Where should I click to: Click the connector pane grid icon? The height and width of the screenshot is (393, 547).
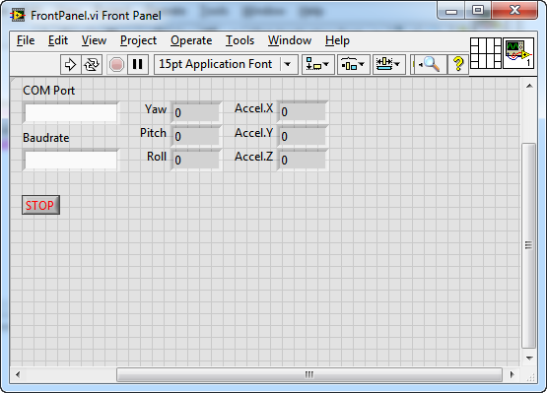(x=486, y=53)
